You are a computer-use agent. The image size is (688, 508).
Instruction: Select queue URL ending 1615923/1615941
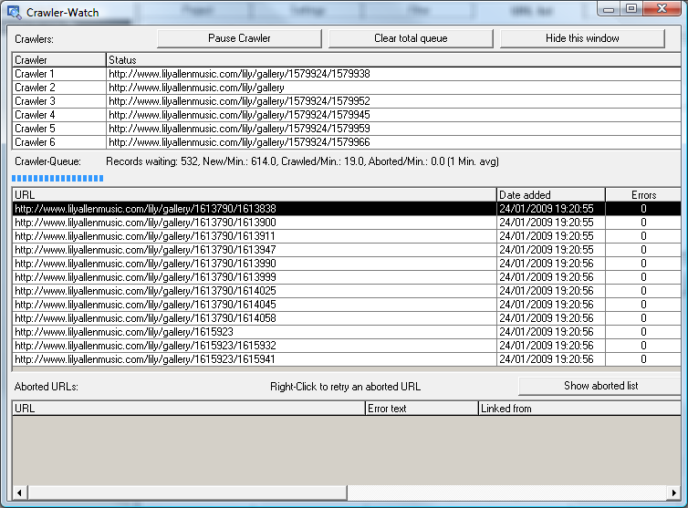tap(347, 359)
